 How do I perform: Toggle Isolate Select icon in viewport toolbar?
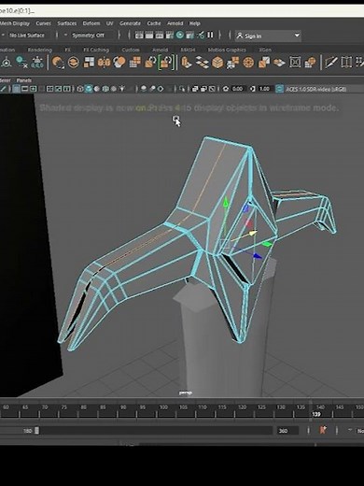(182, 89)
